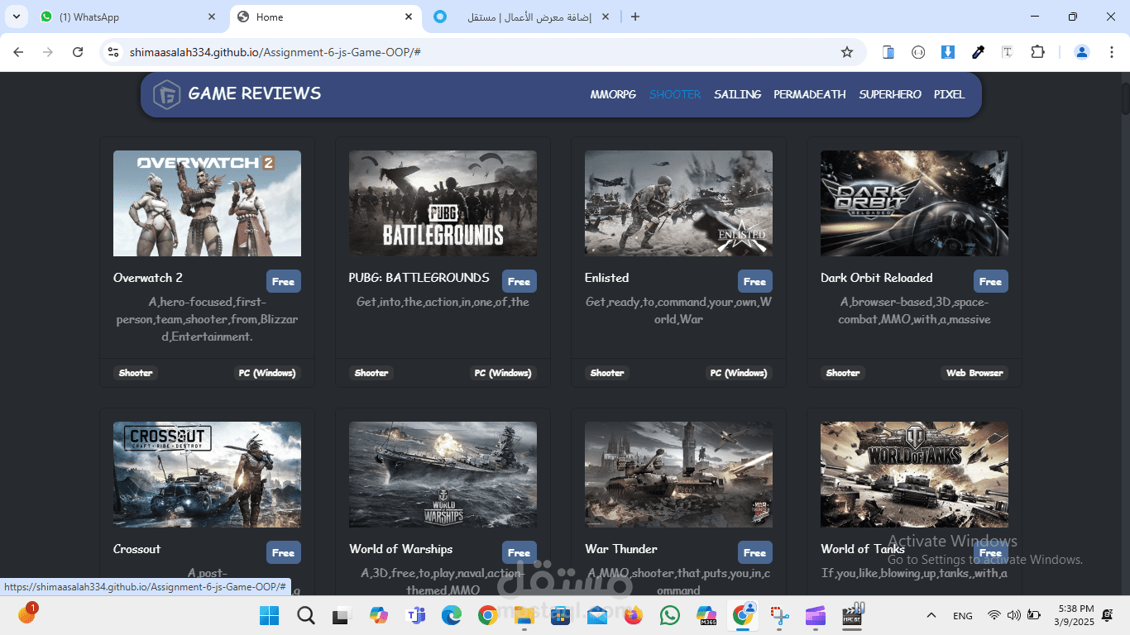Image resolution: width=1130 pixels, height=635 pixels.
Task: Go back to the previous page
Action: tap(18, 52)
